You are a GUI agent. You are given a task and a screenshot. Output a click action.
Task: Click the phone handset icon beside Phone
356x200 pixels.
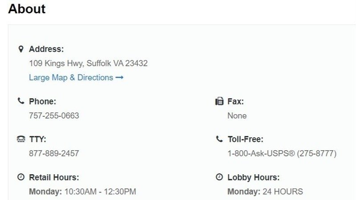tap(20, 101)
